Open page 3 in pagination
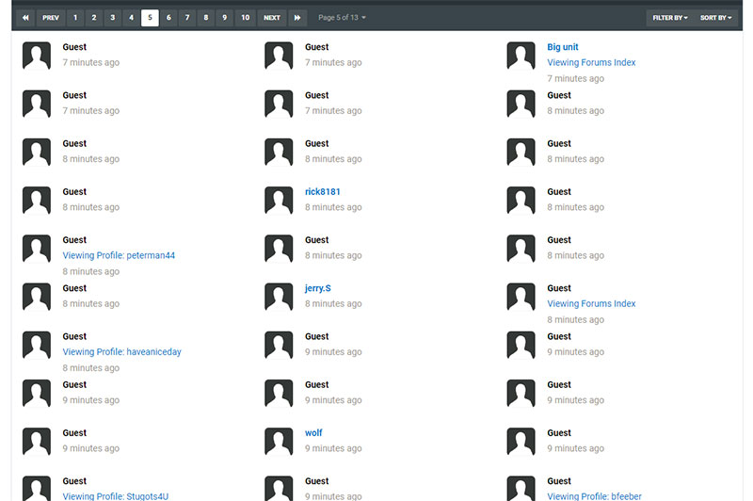 click(x=113, y=18)
